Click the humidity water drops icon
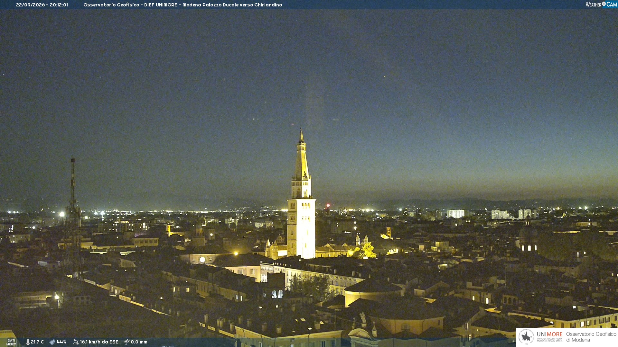 click(x=52, y=342)
